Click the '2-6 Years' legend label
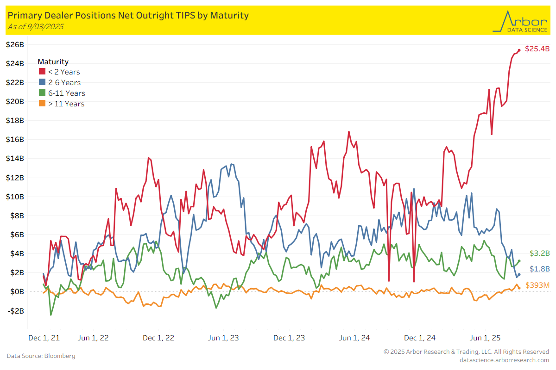Screen dimensions: 556x370 point(64,82)
